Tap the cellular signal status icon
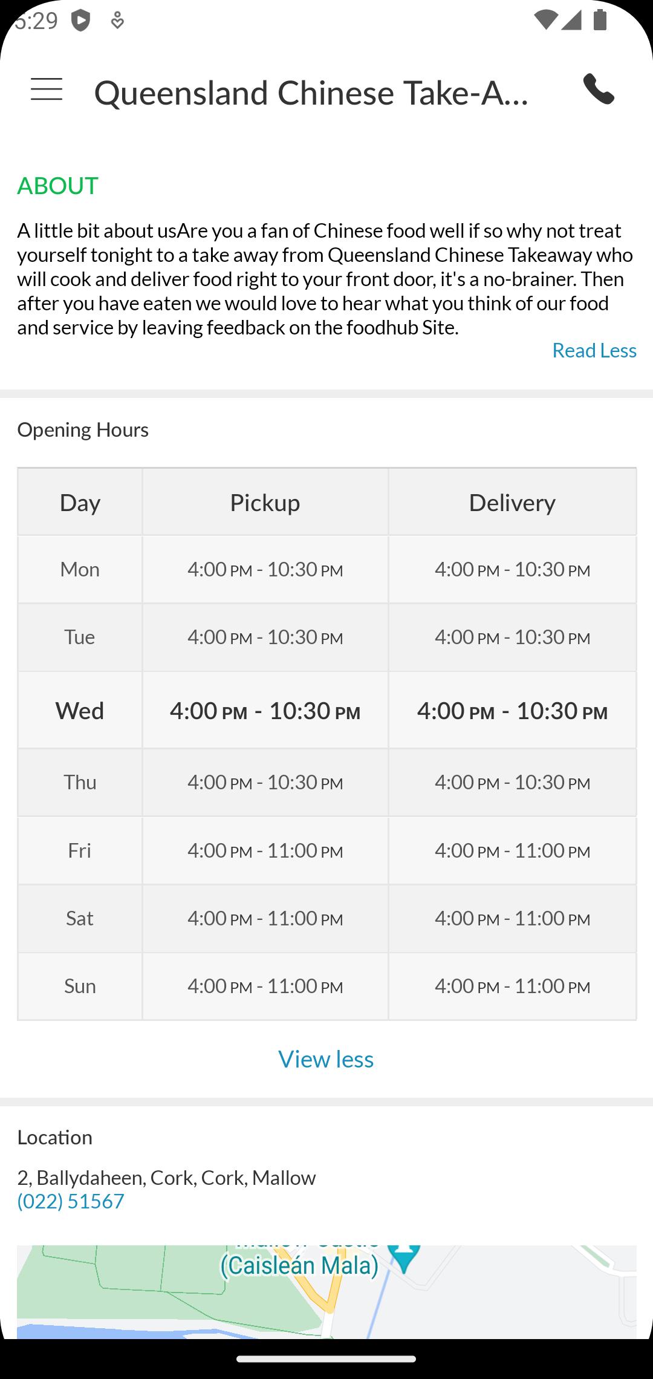The image size is (653, 1379). tap(571, 20)
